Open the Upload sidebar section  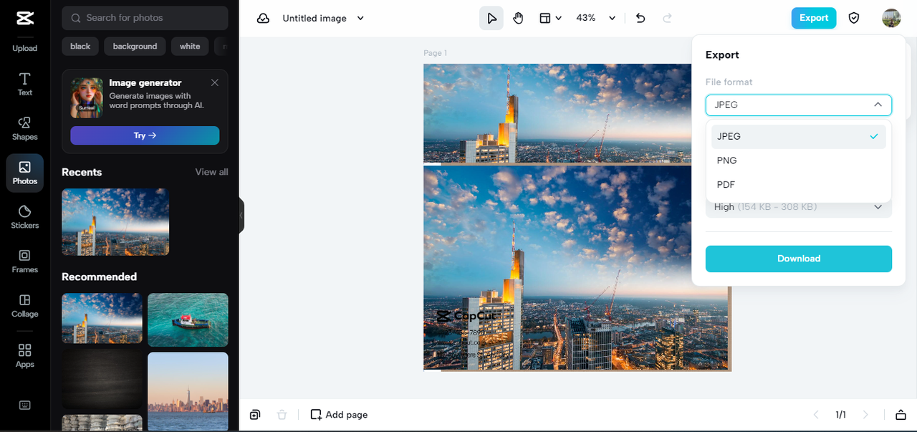pyautogui.click(x=24, y=48)
